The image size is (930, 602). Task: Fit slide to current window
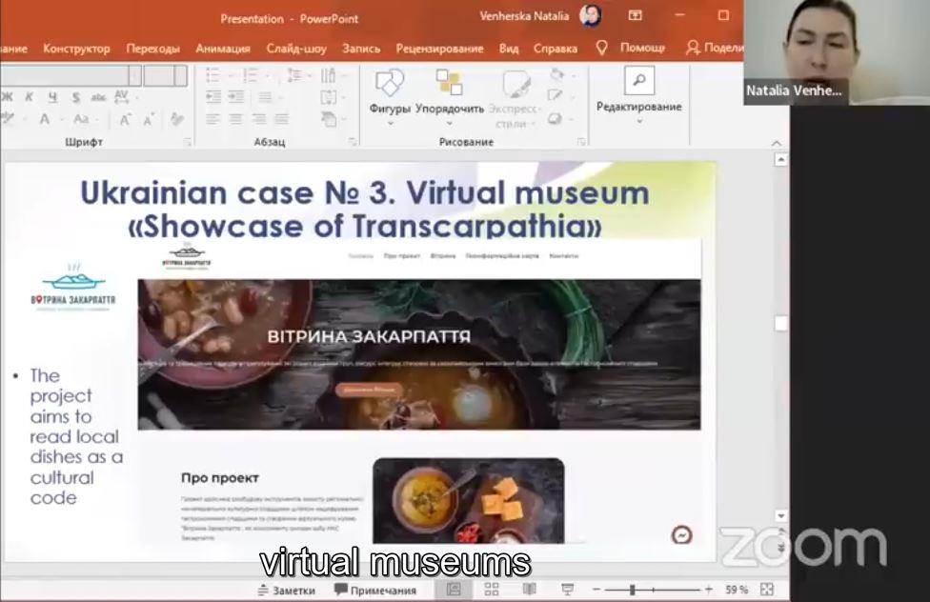[767, 589]
